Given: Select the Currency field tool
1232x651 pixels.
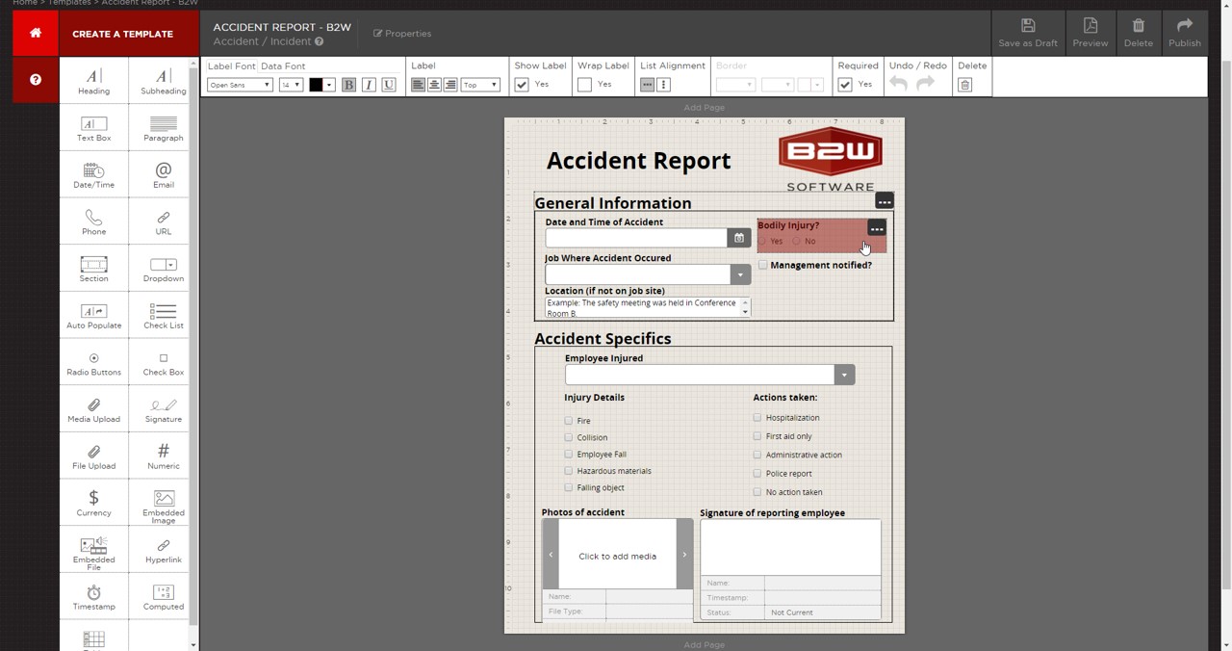Looking at the screenshot, I should pyautogui.click(x=93, y=503).
